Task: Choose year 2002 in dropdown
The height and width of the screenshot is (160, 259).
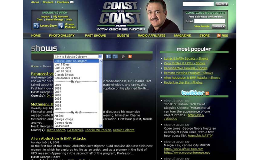Action: [x=58, y=109]
